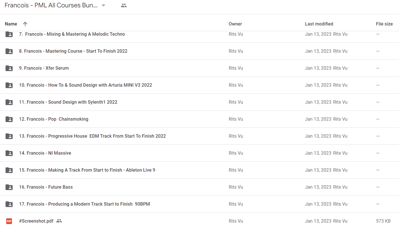
Task: Select the '#Screenshot.pdf' file name
Action: (x=36, y=221)
